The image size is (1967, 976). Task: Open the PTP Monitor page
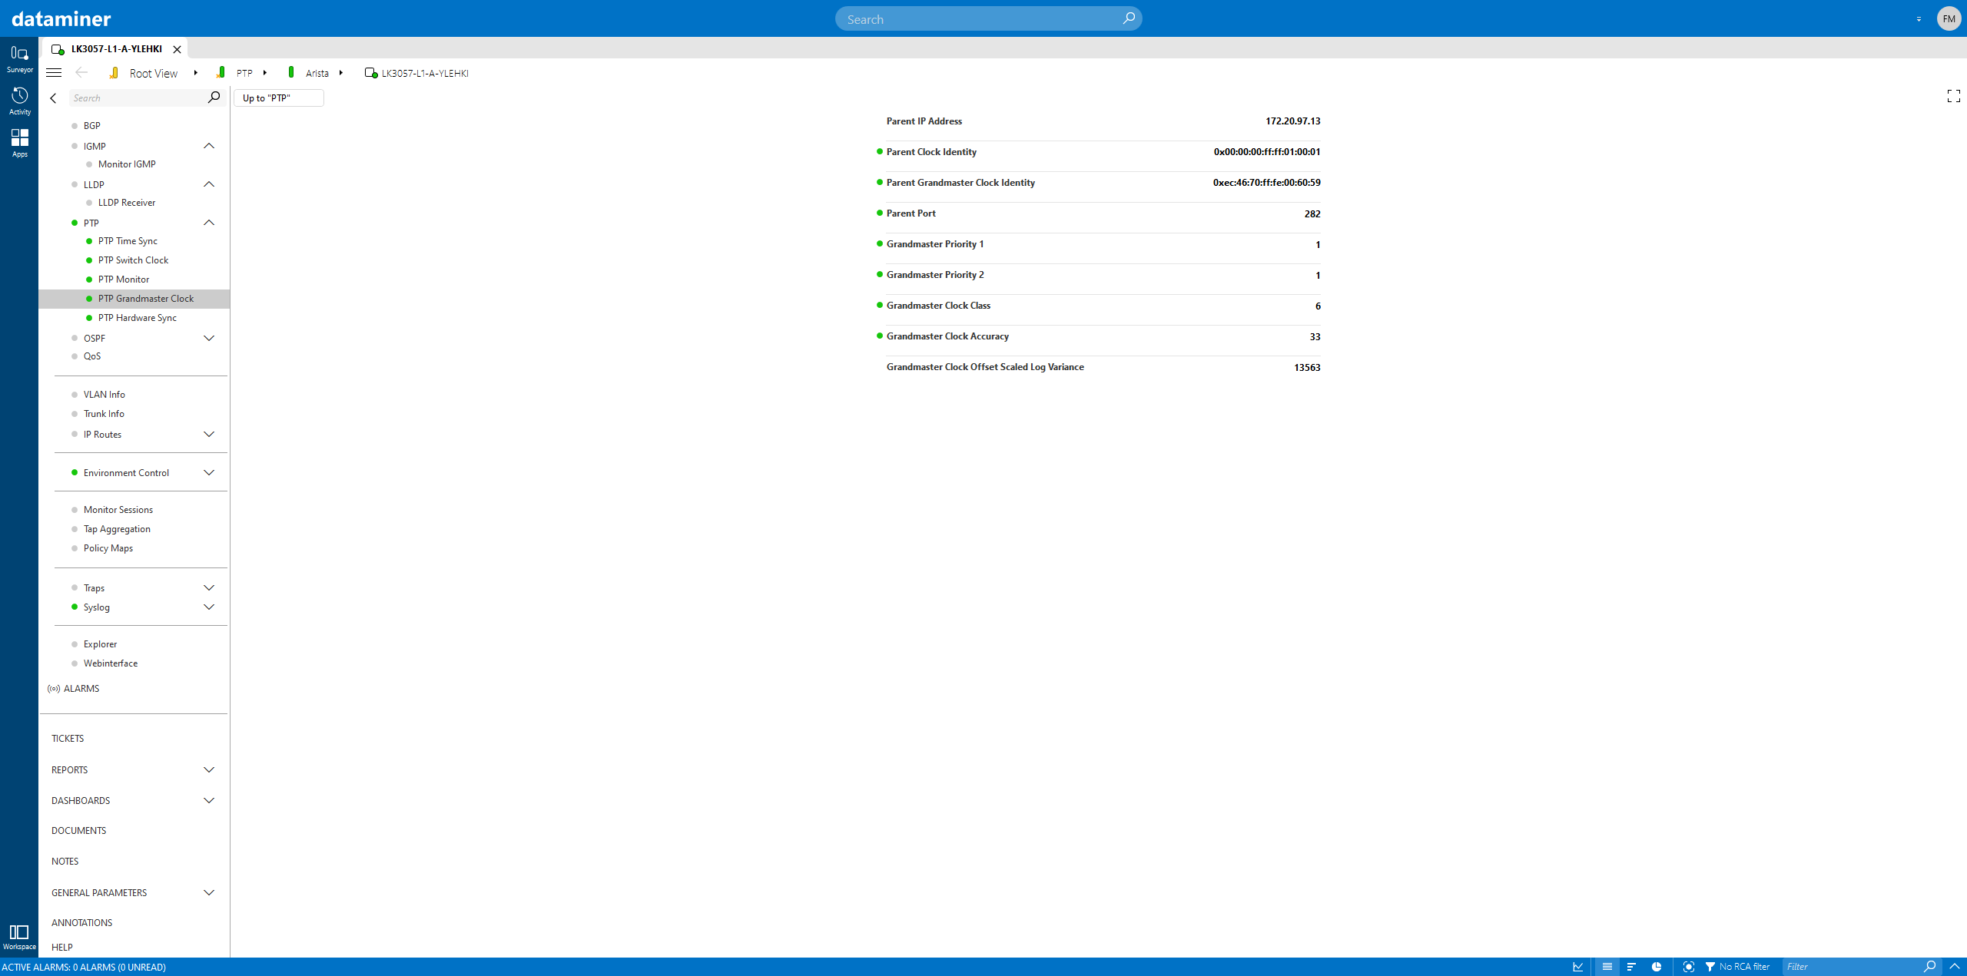click(124, 280)
